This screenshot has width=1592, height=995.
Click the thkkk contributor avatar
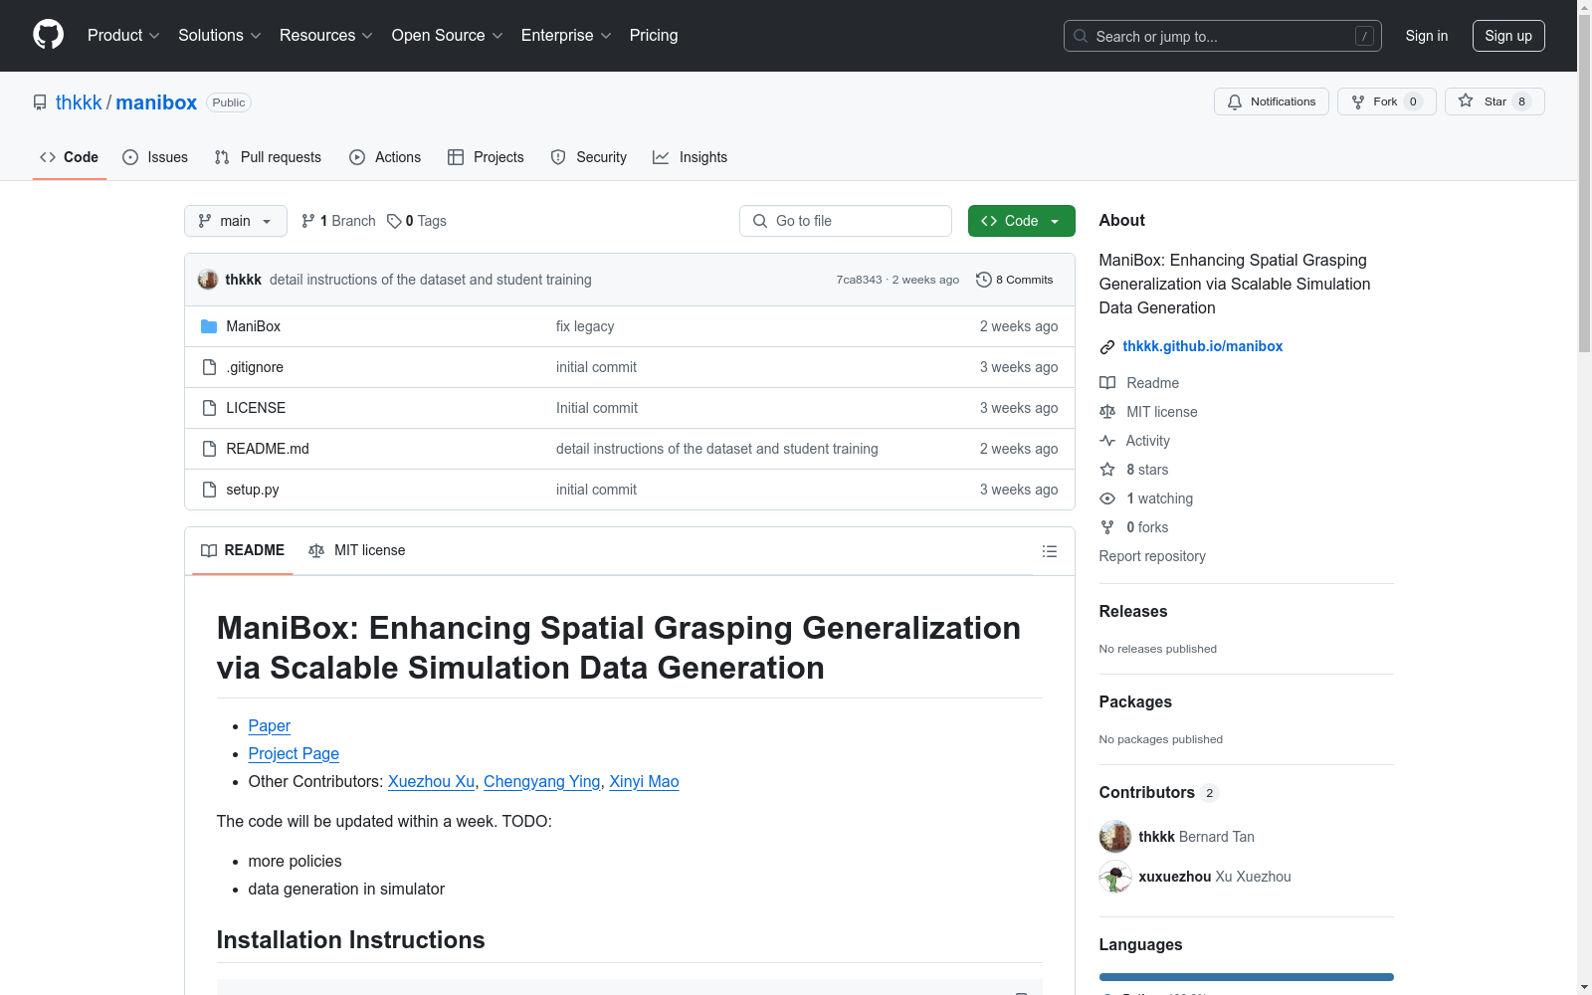click(1115, 837)
